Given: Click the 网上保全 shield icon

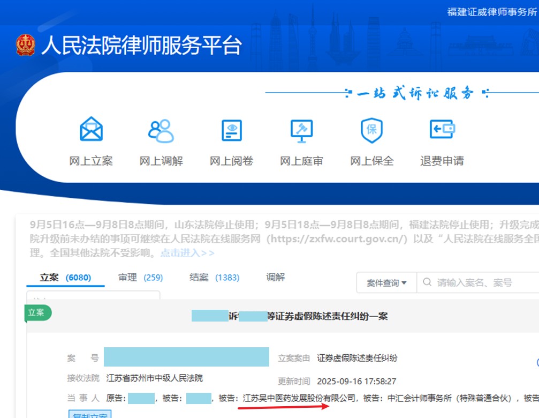Looking at the screenshot, I should point(371,130).
